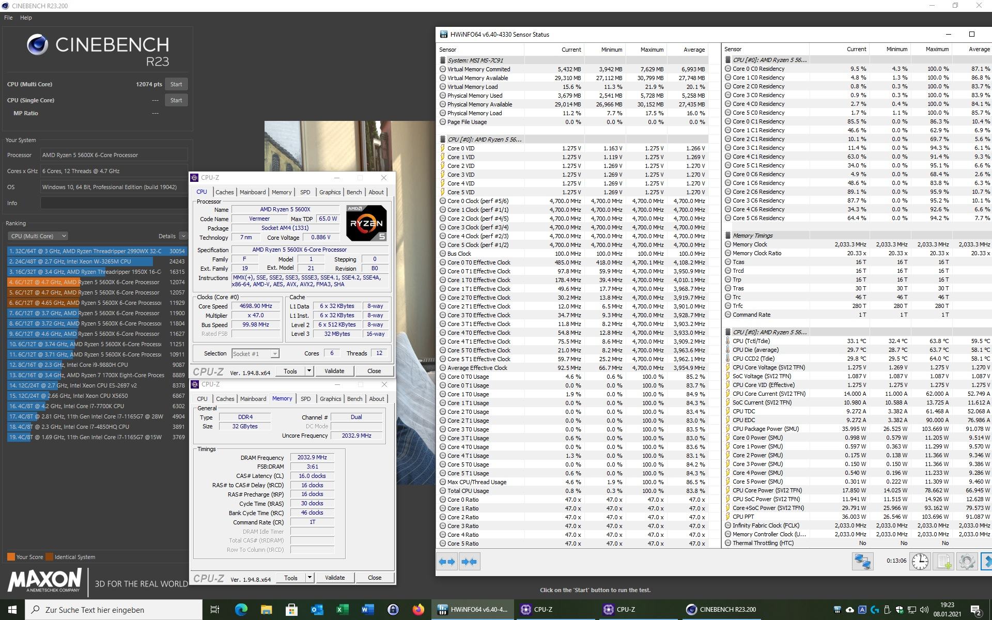The width and height of the screenshot is (992, 620).
Task: Click Validate in lower CPU-Z window
Action: 335,578
